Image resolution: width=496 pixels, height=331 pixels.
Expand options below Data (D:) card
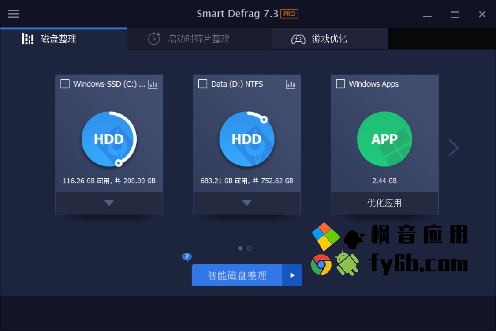click(247, 203)
